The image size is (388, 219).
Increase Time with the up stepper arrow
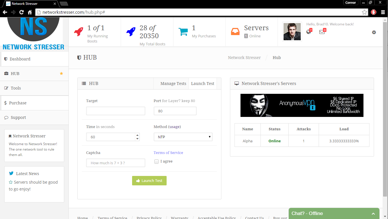click(138, 135)
